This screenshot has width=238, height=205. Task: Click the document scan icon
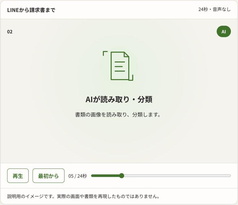(118, 66)
